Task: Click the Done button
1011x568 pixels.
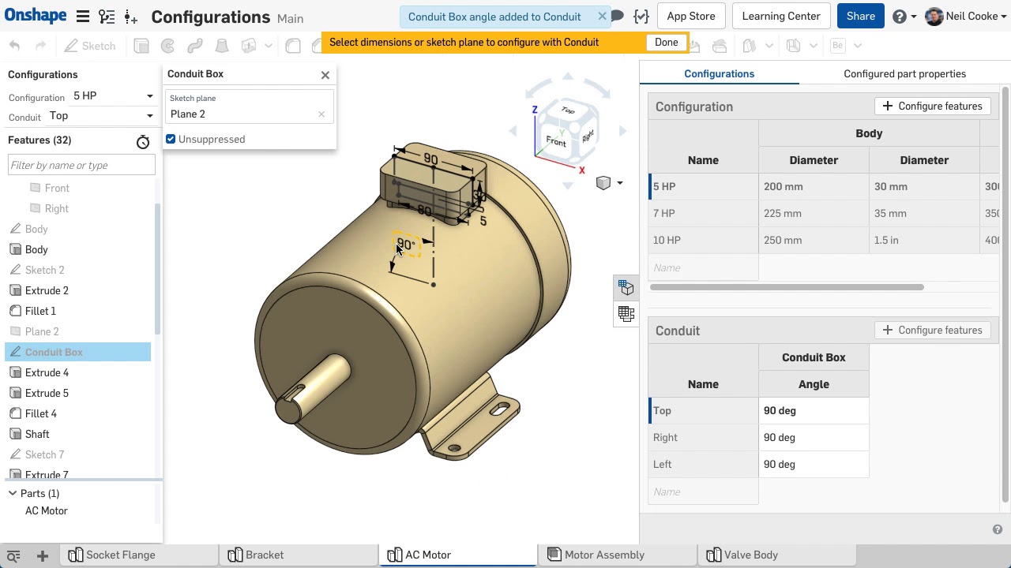Action: tap(666, 43)
